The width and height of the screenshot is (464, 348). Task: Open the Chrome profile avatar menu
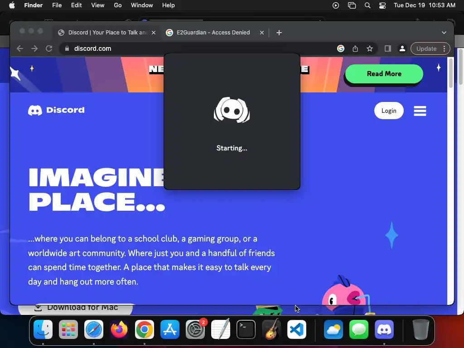(402, 48)
